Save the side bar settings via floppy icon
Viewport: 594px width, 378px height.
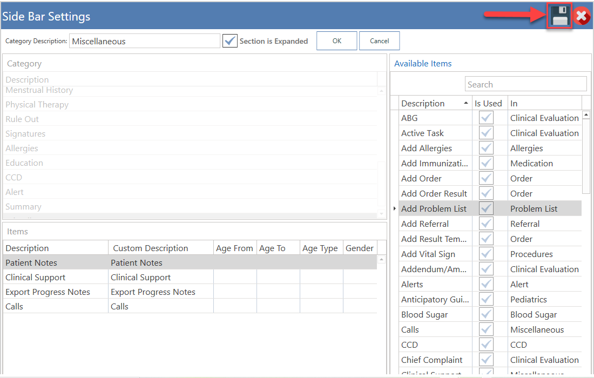[x=559, y=16]
